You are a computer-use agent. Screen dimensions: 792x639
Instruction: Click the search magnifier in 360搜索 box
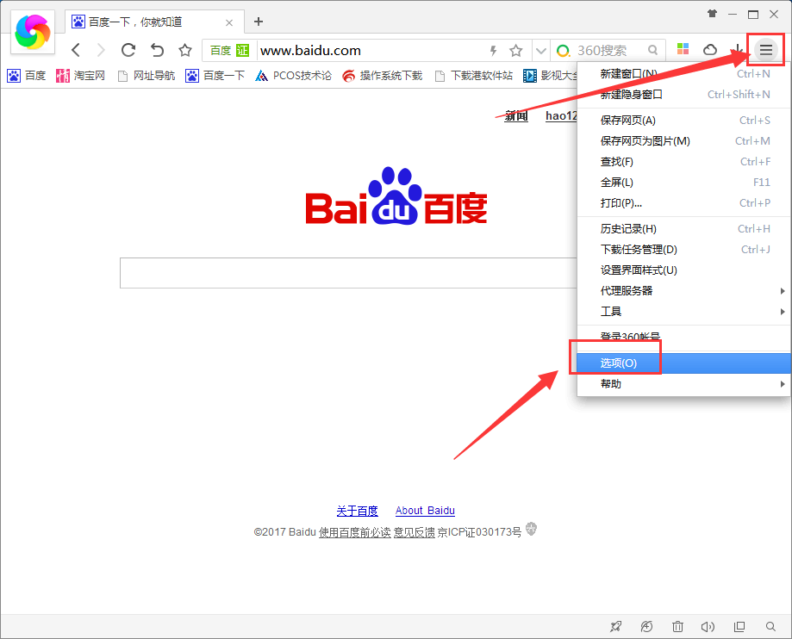[x=653, y=50]
